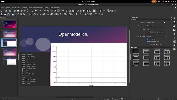This screenshot has width=177, height=100.
Task: Open the 'Справка' menu
Action: point(57,7)
